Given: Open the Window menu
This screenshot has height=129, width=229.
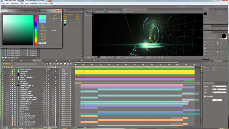Looking at the screenshot, I should [x=46, y=3].
